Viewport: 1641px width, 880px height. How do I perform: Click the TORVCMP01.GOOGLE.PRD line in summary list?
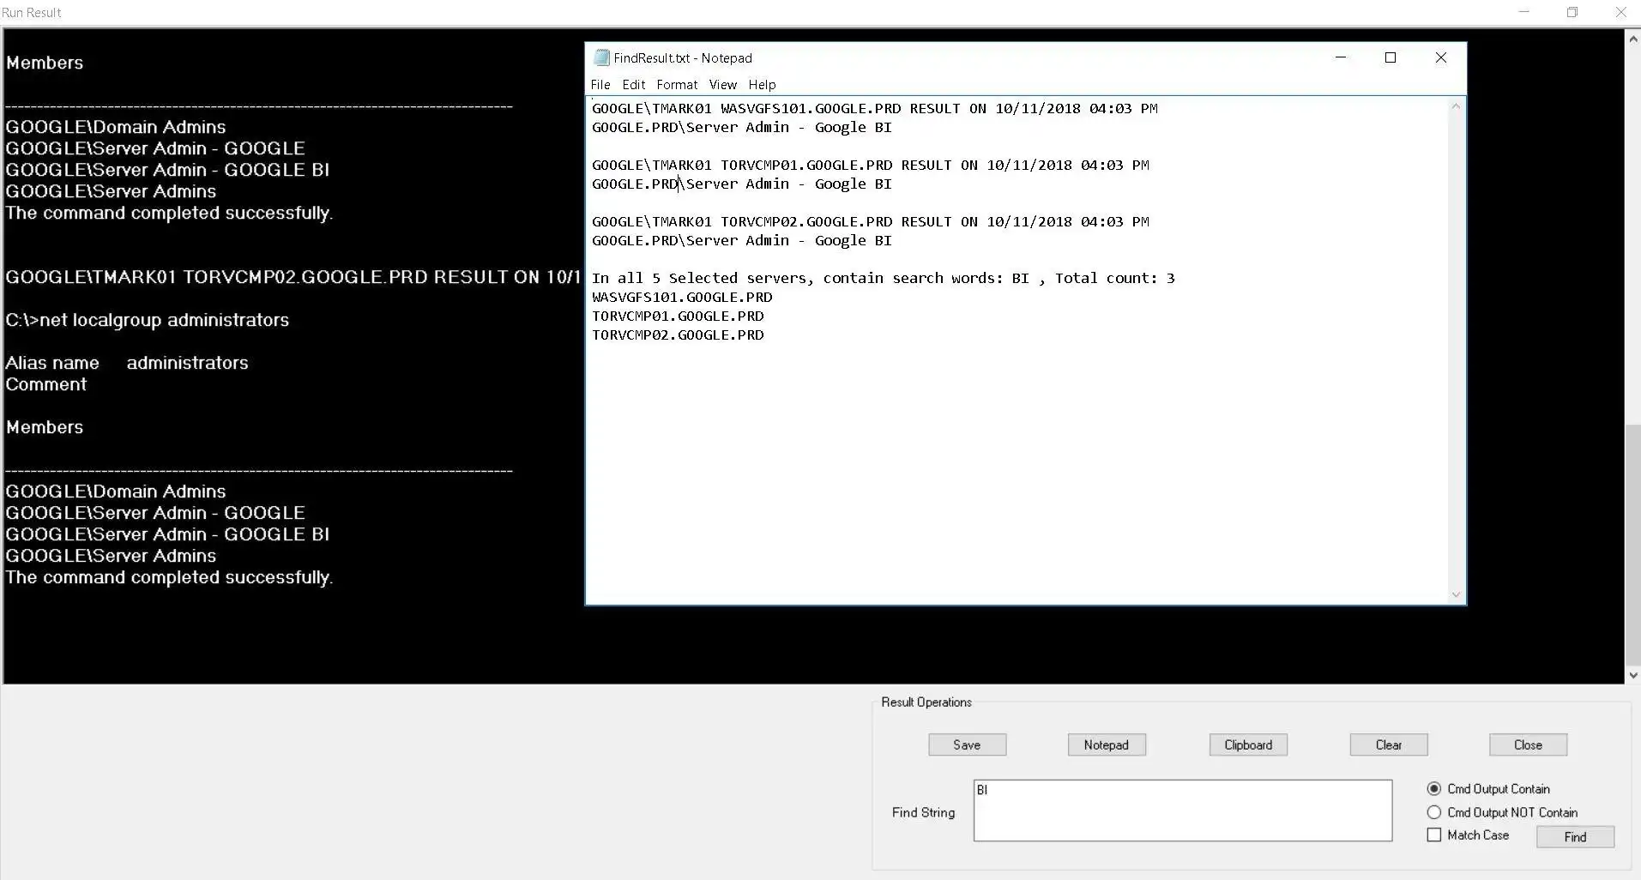pos(678,316)
